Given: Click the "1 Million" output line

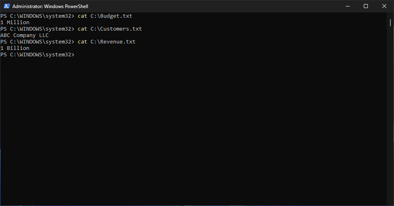Looking at the screenshot, I should point(15,23).
